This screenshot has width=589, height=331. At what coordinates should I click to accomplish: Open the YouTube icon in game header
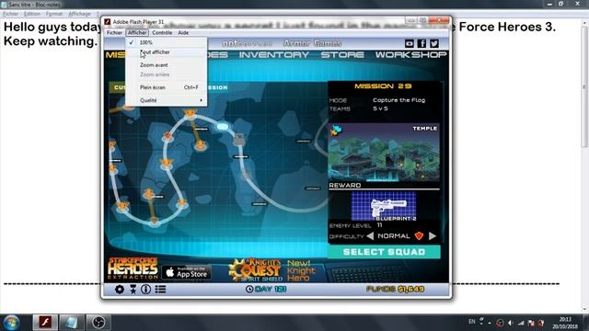pyautogui.click(x=409, y=43)
